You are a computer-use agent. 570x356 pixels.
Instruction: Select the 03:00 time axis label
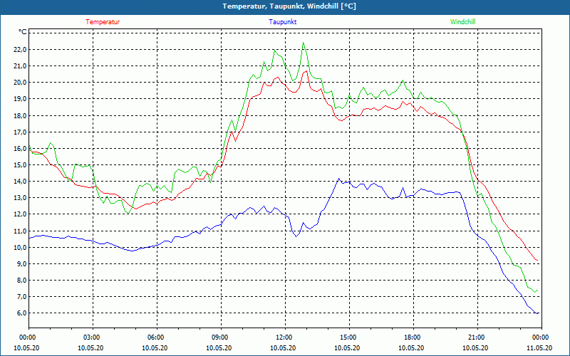tap(92, 337)
